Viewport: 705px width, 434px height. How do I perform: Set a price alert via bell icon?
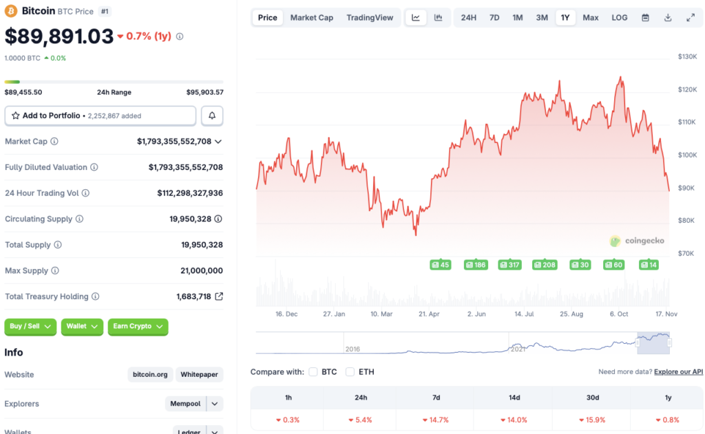(212, 116)
